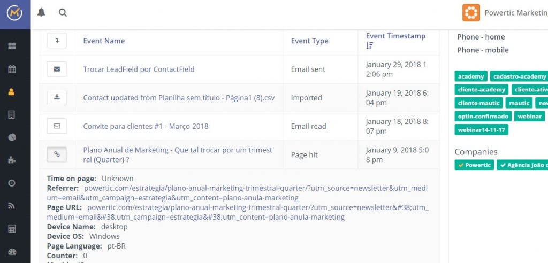Click the webinar14-11-17 tag
The width and height of the screenshot is (548, 263).
(x=481, y=129)
